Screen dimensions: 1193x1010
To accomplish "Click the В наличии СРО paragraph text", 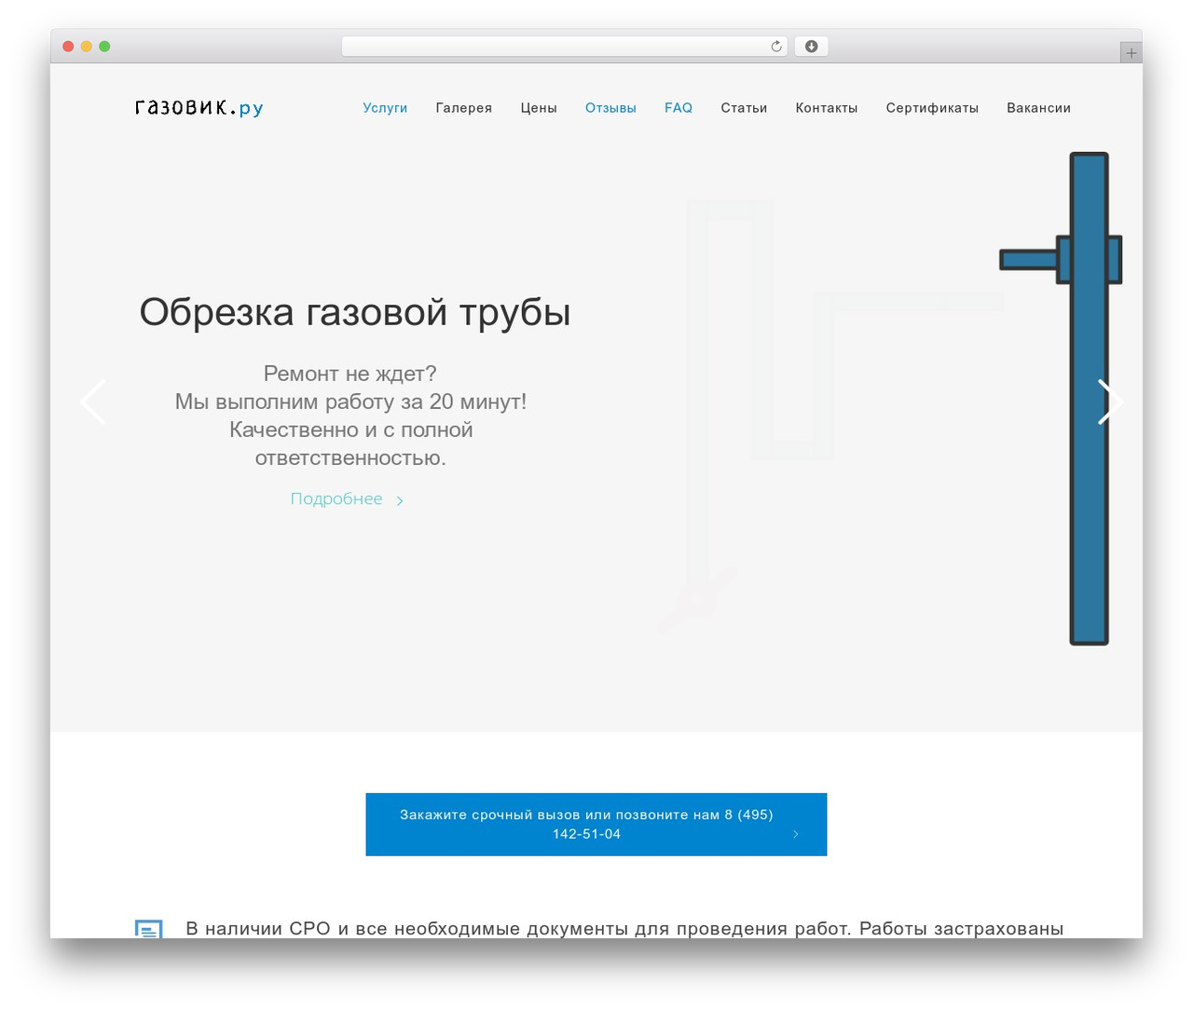I will [x=624, y=929].
